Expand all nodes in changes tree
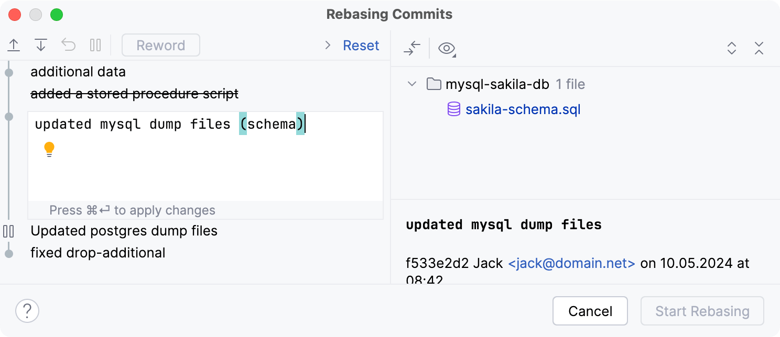 click(x=732, y=48)
